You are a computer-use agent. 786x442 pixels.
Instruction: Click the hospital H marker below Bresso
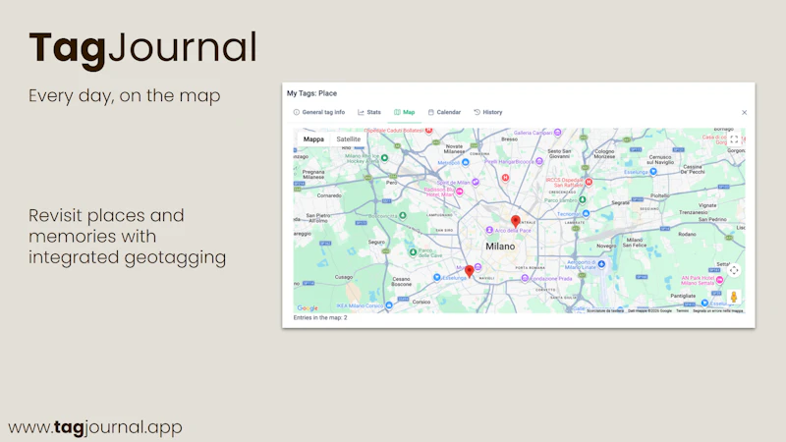pyautogui.click(x=505, y=178)
